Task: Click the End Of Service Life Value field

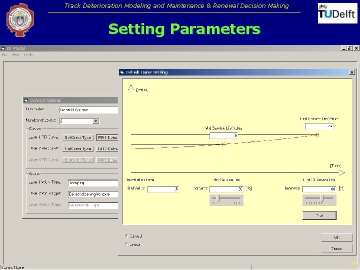Action: (x=319, y=126)
